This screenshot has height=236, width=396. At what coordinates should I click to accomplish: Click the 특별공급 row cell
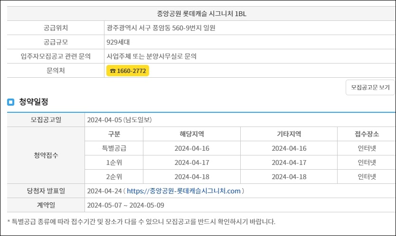coord(114,148)
